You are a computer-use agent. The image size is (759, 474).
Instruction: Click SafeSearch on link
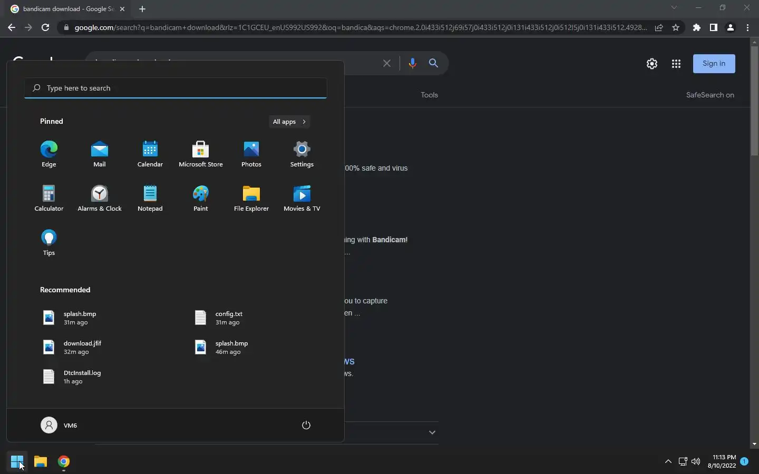click(x=710, y=95)
